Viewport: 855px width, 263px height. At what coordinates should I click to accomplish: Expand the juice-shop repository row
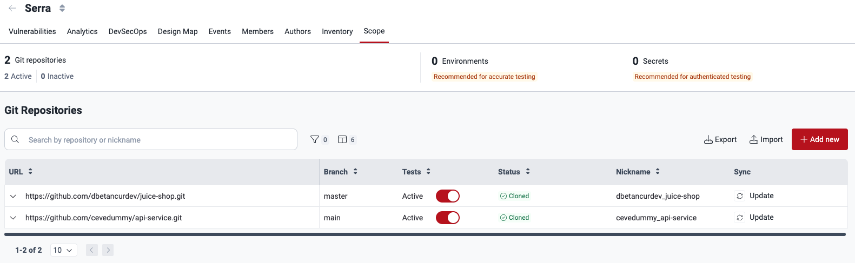click(13, 196)
